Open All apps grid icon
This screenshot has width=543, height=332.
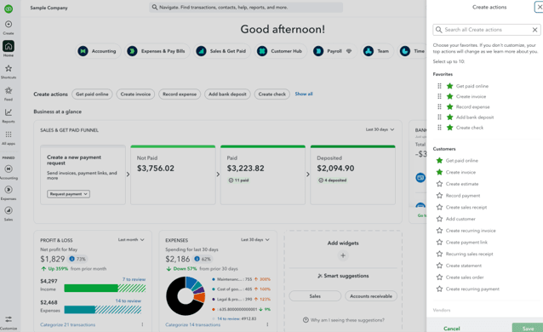(x=9, y=135)
